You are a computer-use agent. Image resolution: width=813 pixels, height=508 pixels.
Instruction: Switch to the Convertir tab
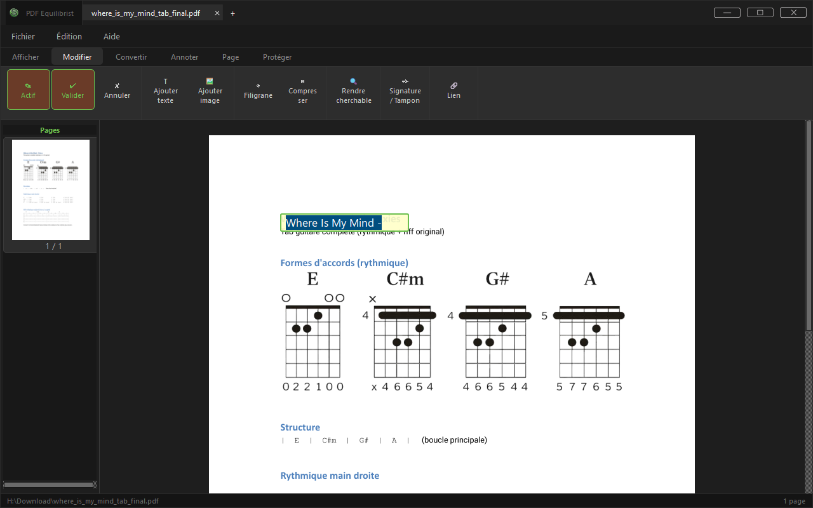(x=131, y=57)
